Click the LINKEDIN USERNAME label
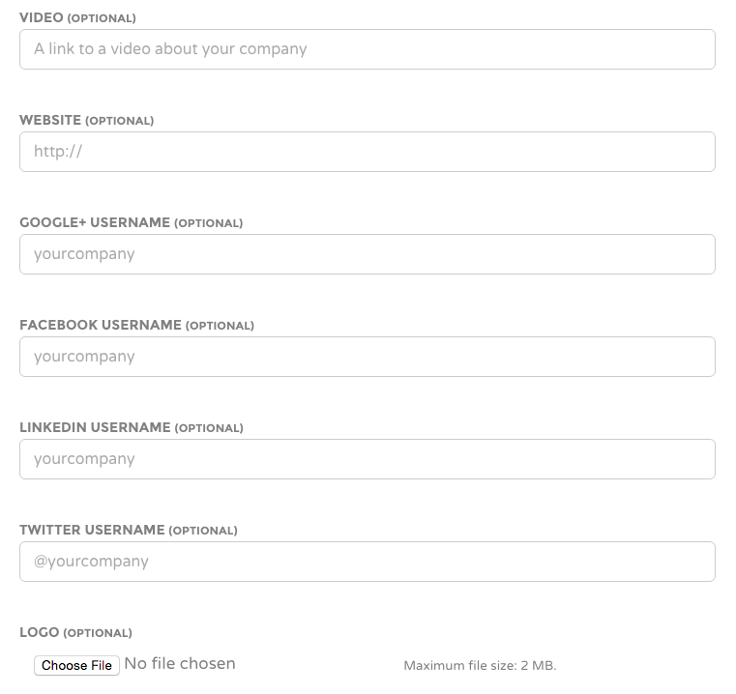736x694 pixels. [95, 428]
